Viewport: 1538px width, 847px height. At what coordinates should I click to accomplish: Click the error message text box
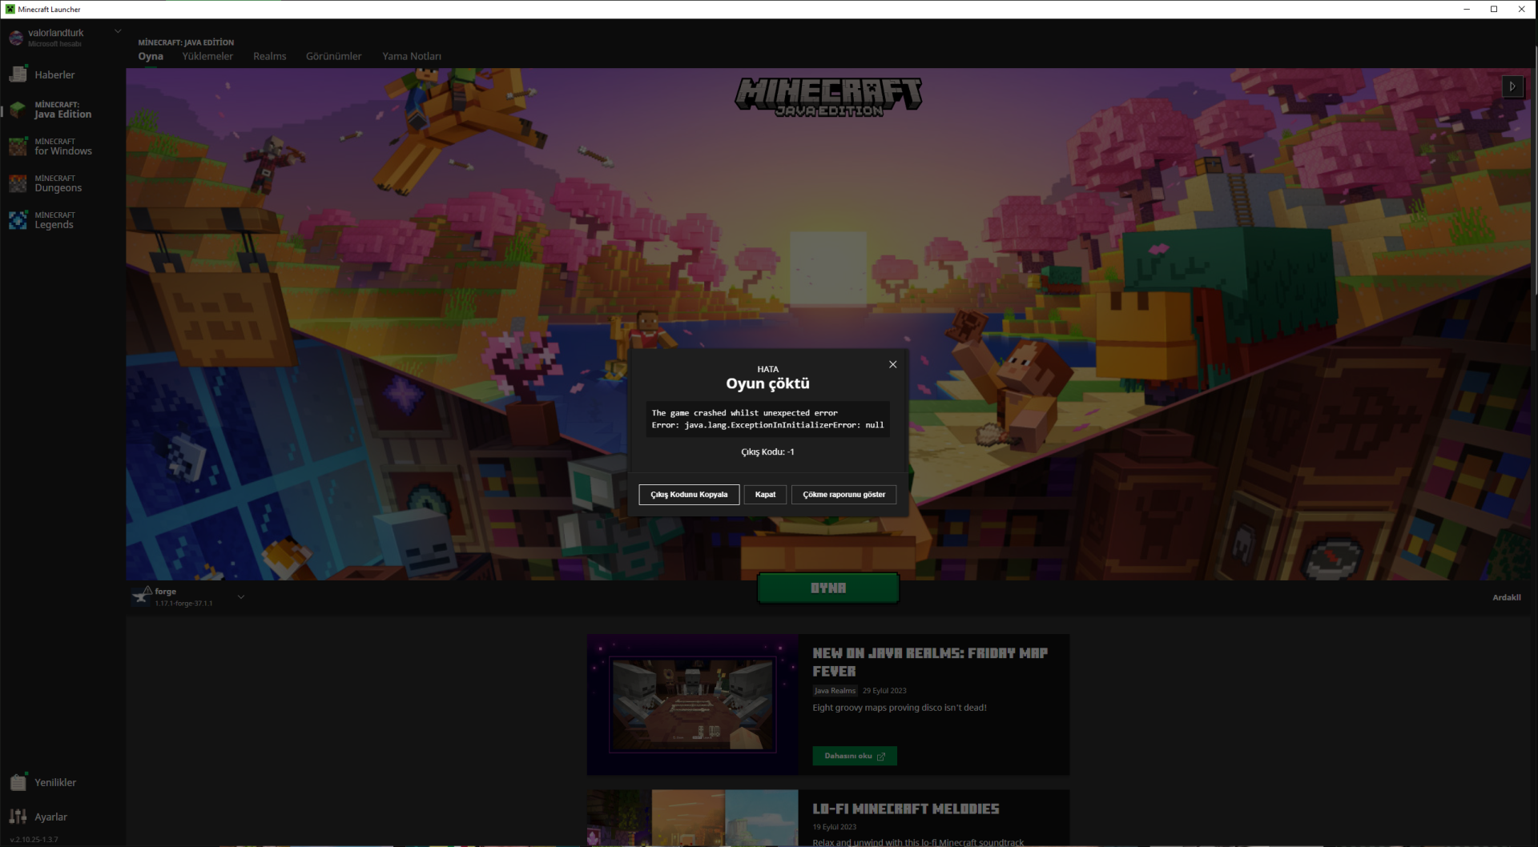tap(768, 419)
